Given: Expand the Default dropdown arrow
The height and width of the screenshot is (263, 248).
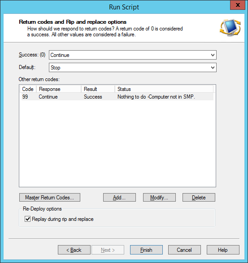Looking at the screenshot, I should tap(213, 68).
